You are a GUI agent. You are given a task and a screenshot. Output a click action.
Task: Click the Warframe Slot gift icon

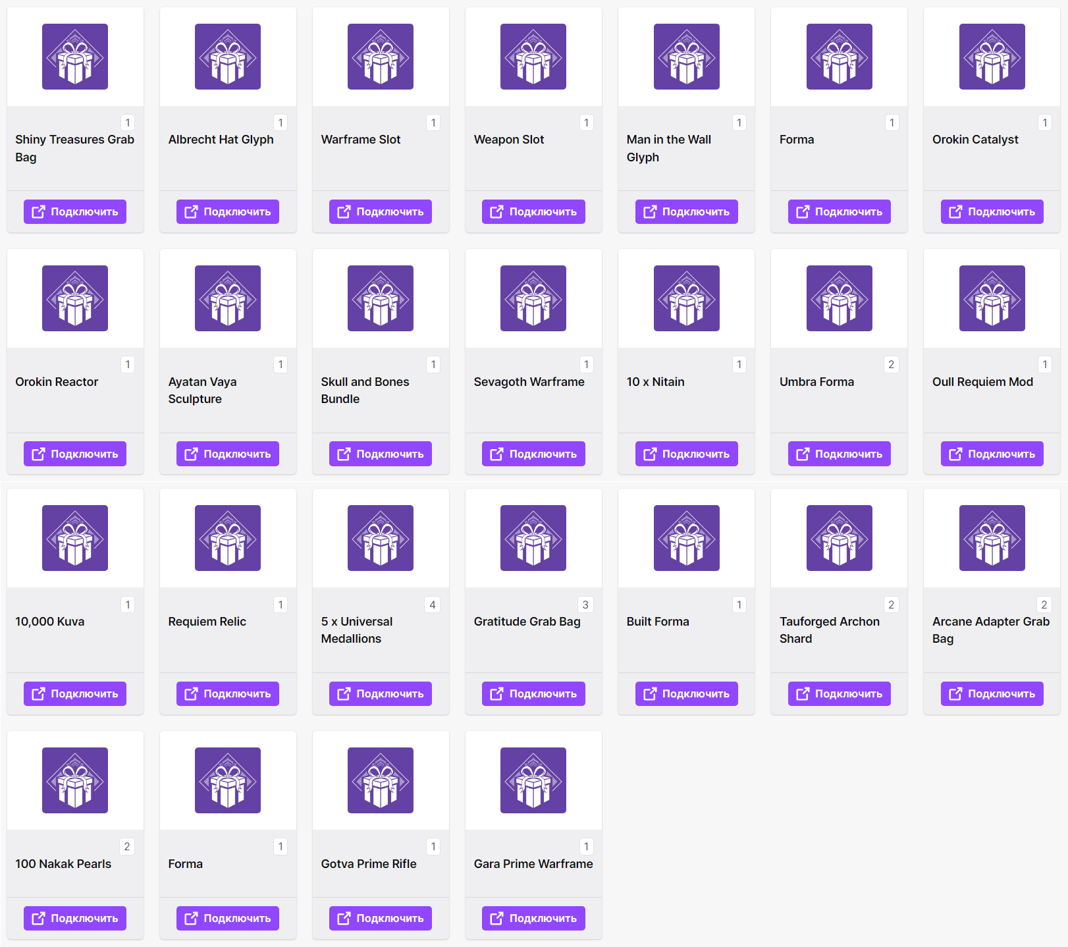[381, 57]
